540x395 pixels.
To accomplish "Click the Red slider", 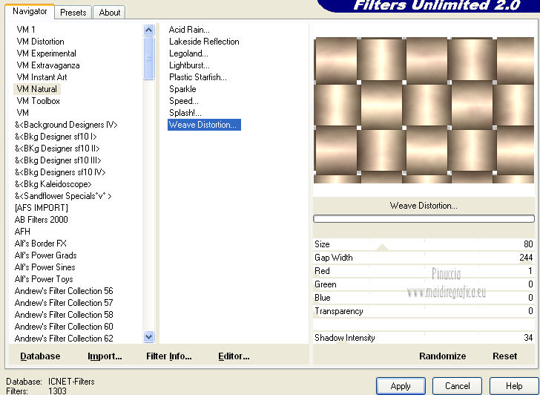I will coord(424,271).
